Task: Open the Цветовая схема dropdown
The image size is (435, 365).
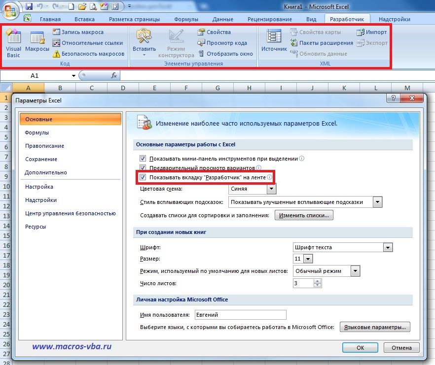Action: 272,189
